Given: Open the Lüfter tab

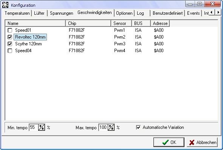Looking at the screenshot, I should pos(39,13).
